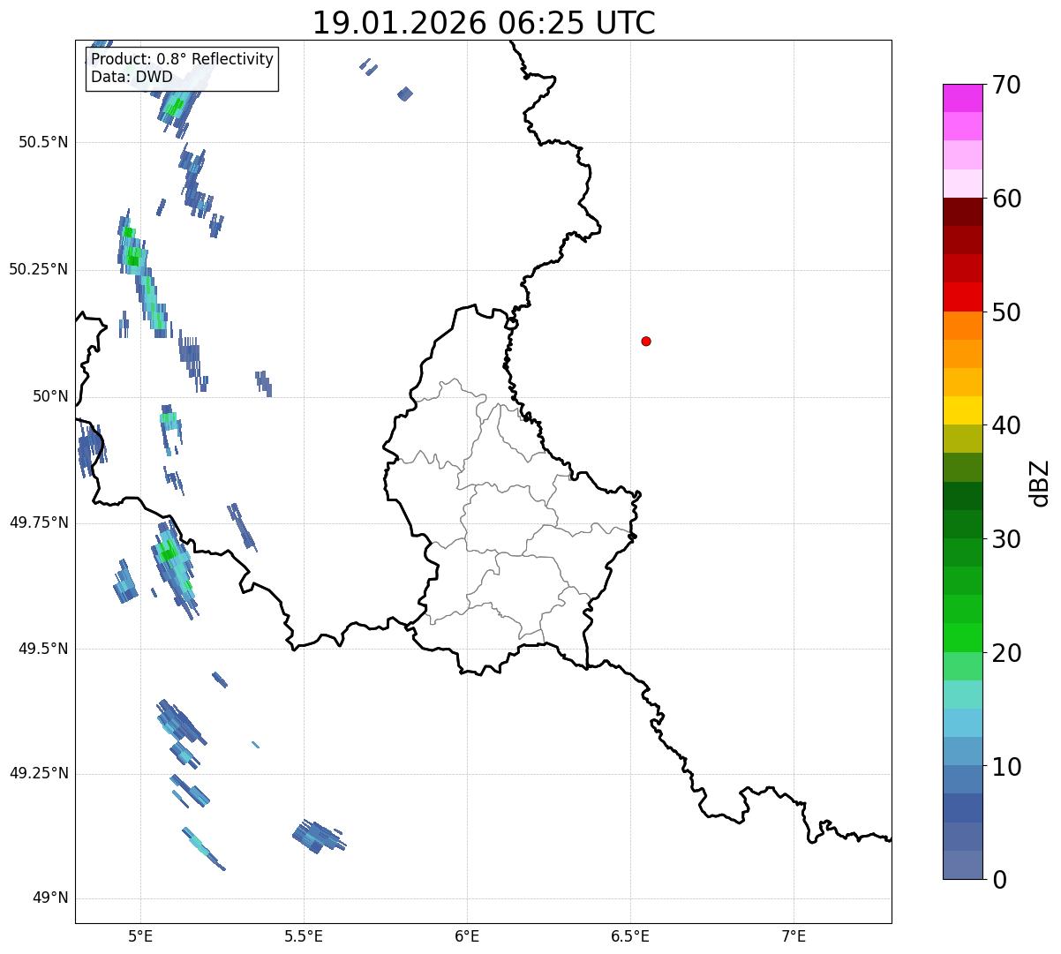Click the longitude label 5°E

(140, 935)
